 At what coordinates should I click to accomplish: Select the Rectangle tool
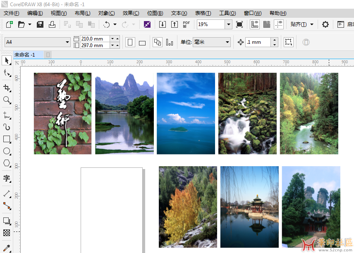pyautogui.click(x=7, y=139)
